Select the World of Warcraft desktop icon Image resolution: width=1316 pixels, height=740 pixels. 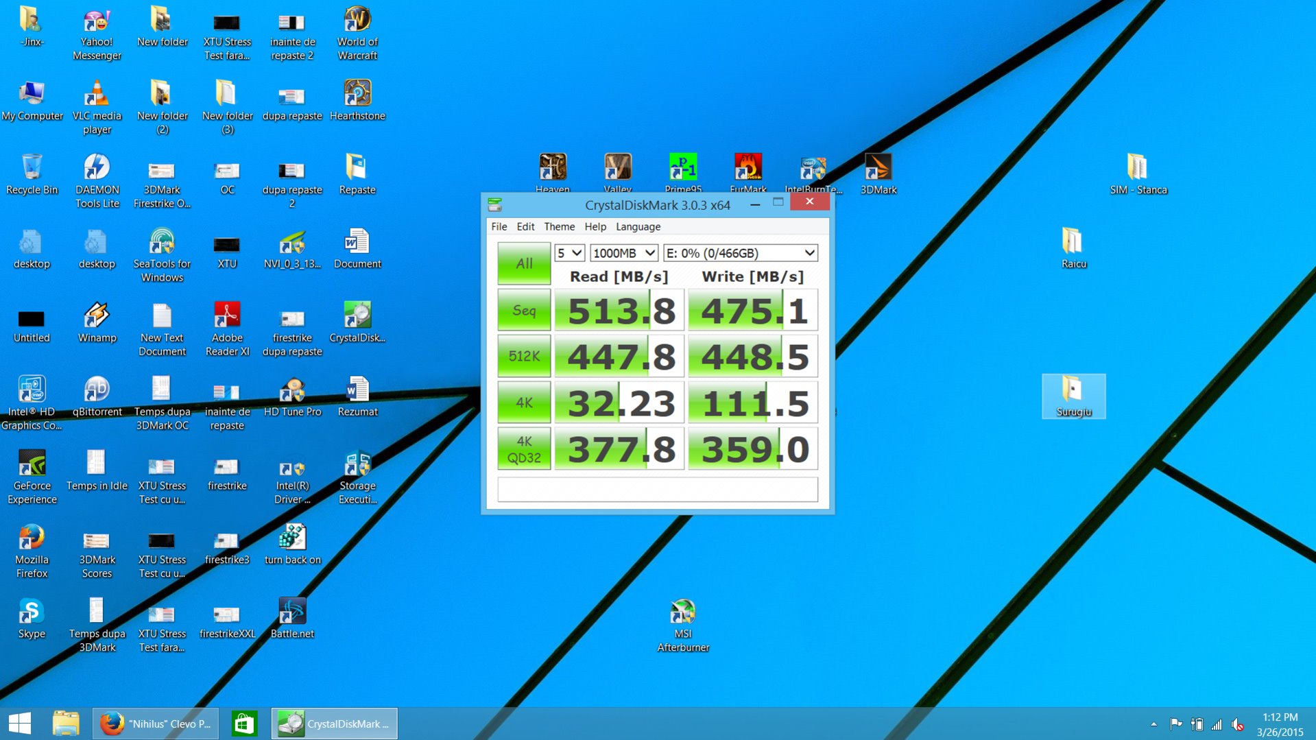click(x=357, y=34)
